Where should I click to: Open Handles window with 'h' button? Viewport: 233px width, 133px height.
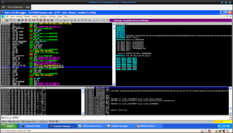click(x=75, y=20)
